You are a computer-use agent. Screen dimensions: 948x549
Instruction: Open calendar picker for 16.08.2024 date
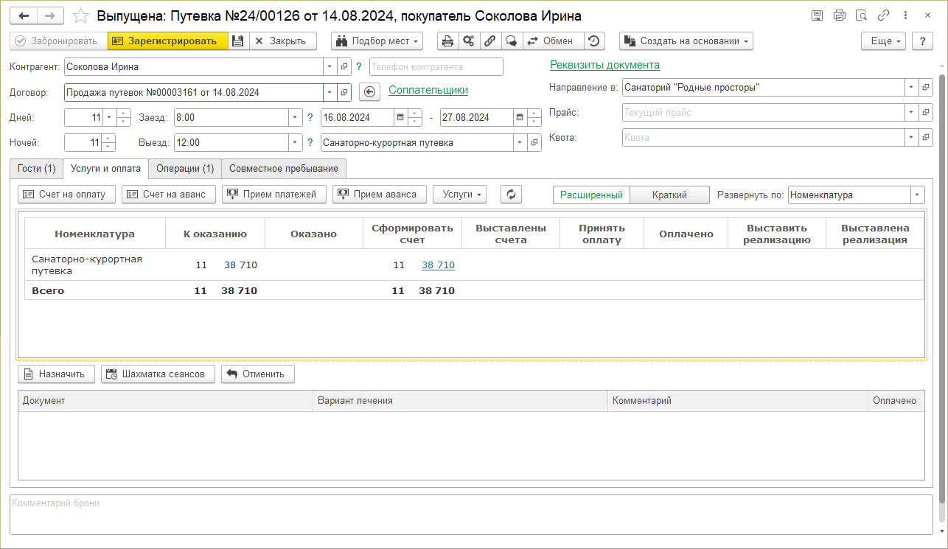400,117
